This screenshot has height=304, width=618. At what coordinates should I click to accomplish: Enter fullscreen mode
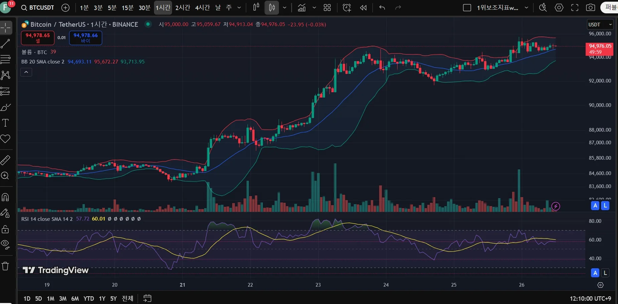coord(575,8)
